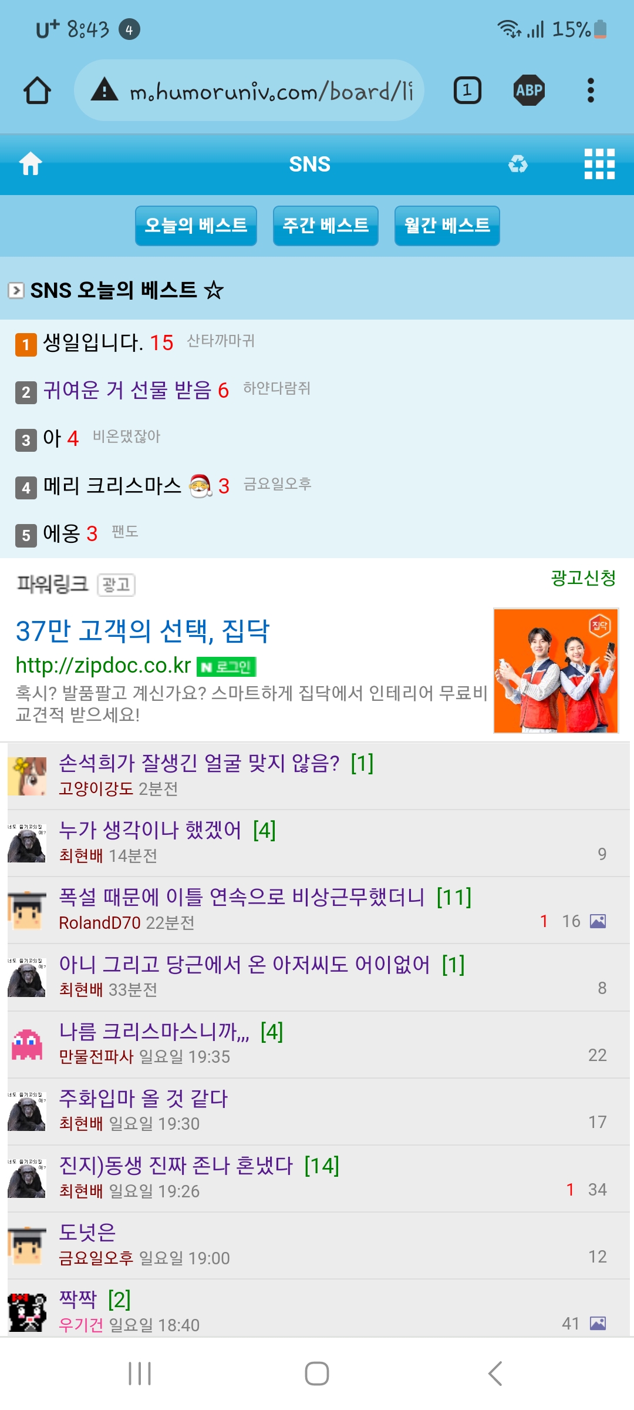The height and width of the screenshot is (1410, 634).
Task: Open the 광고신청 link
Action: pyautogui.click(x=584, y=578)
